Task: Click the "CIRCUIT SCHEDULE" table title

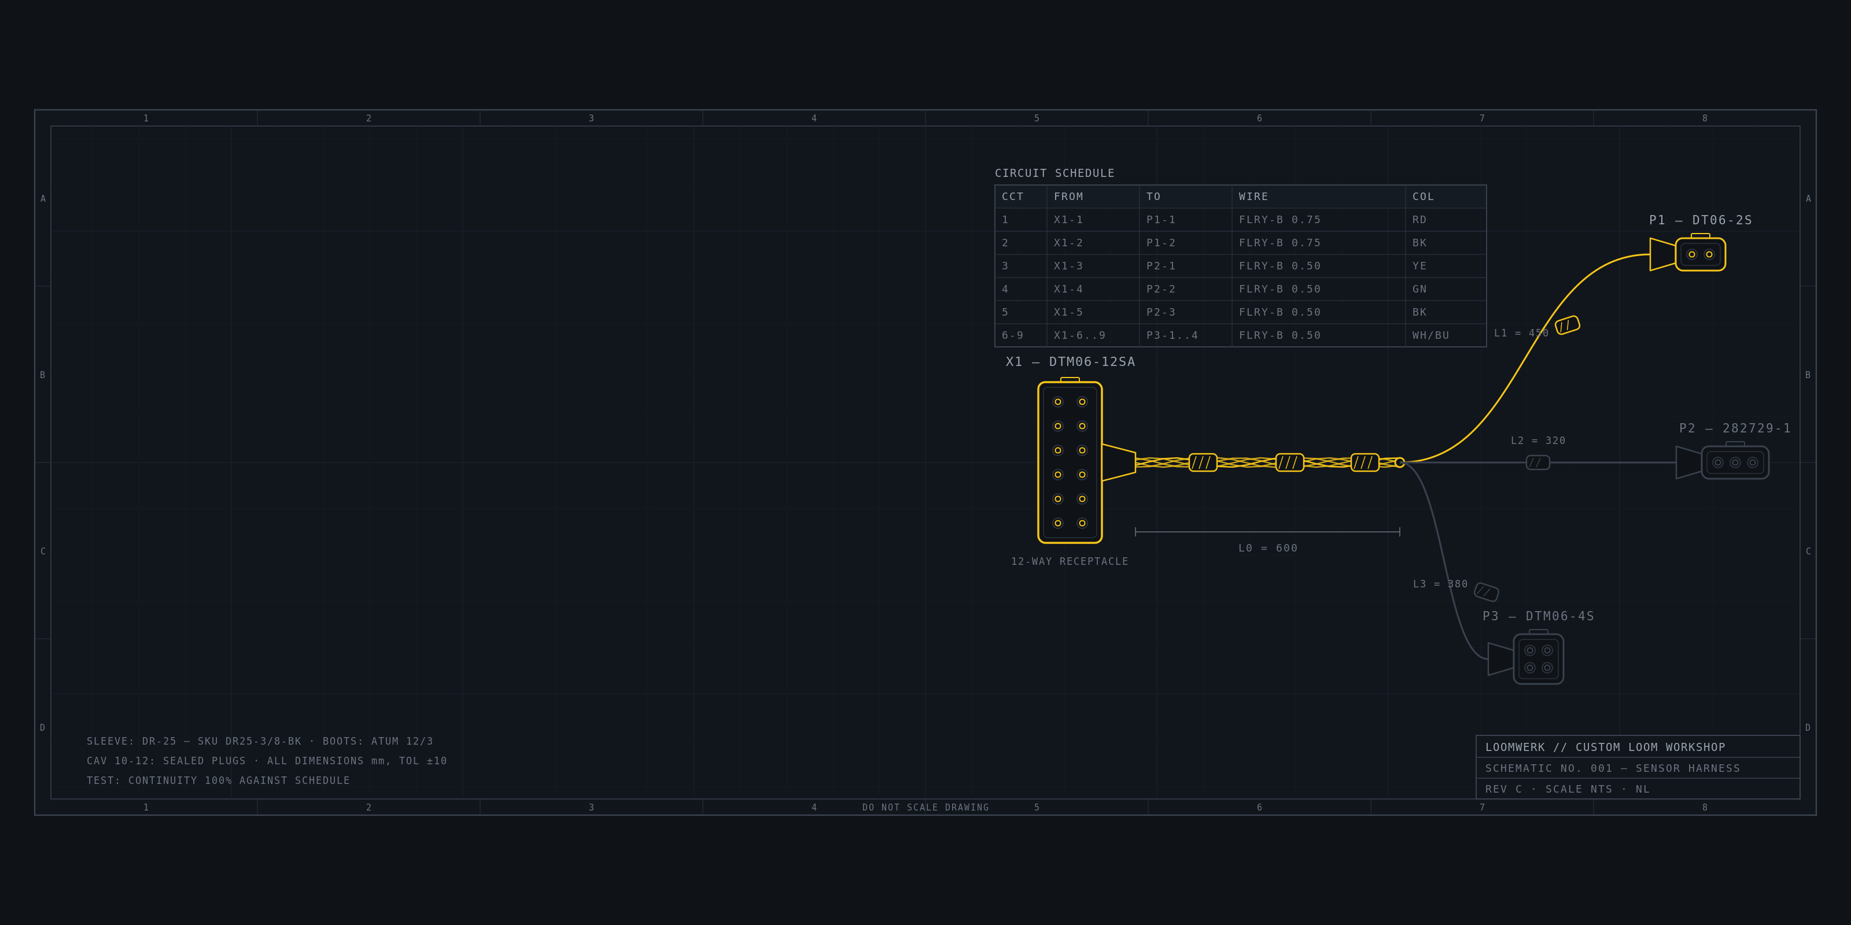Action: (x=1054, y=173)
